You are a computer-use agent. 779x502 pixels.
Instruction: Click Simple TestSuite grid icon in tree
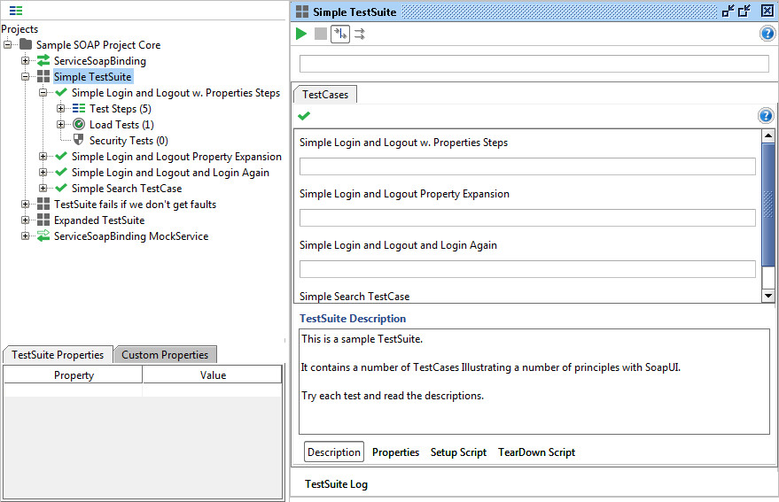(43, 76)
